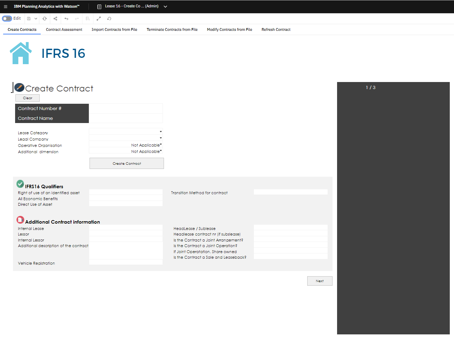Click the refresh data icon in toolbar
This screenshot has width=454, height=340.
click(45, 19)
